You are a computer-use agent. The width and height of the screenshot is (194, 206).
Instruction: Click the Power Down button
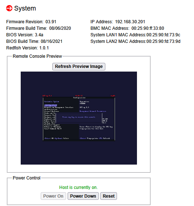point(83,196)
